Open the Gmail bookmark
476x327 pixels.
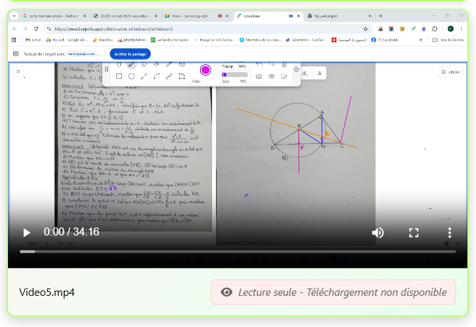(33, 40)
